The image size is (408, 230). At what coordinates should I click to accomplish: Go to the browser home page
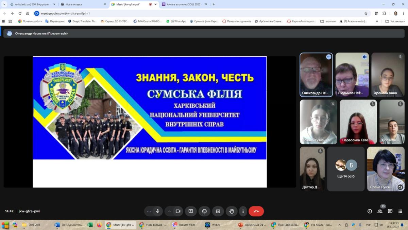point(28,13)
